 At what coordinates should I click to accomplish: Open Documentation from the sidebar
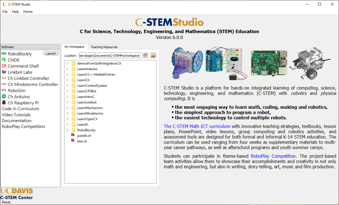[x=17, y=121]
